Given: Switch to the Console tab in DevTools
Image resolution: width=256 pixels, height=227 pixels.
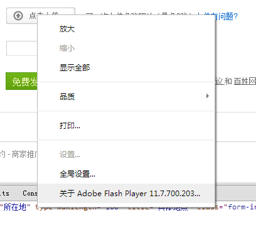Looking at the screenshot, I should (x=30, y=193).
